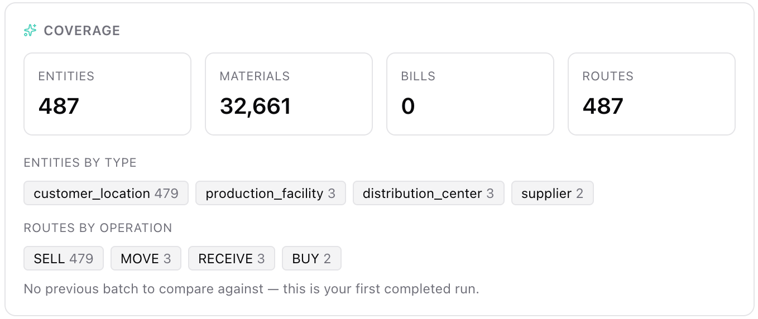Click the Routes By Operation label
The width and height of the screenshot is (758, 319).
(98, 228)
